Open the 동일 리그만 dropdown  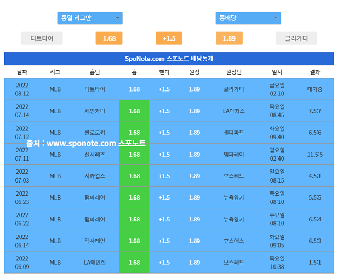(x=89, y=18)
